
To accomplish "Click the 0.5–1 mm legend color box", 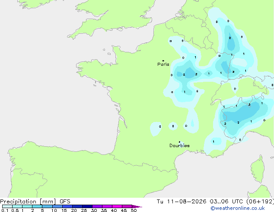I will 17,206.
